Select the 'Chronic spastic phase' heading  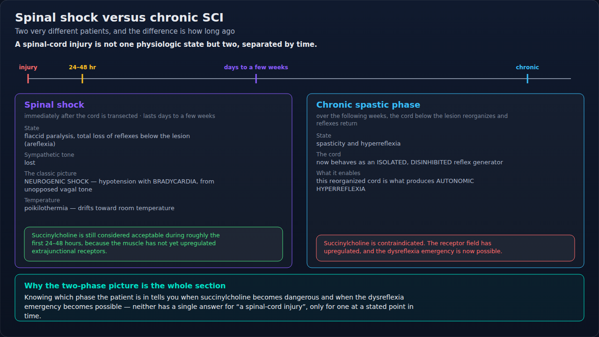pos(368,105)
